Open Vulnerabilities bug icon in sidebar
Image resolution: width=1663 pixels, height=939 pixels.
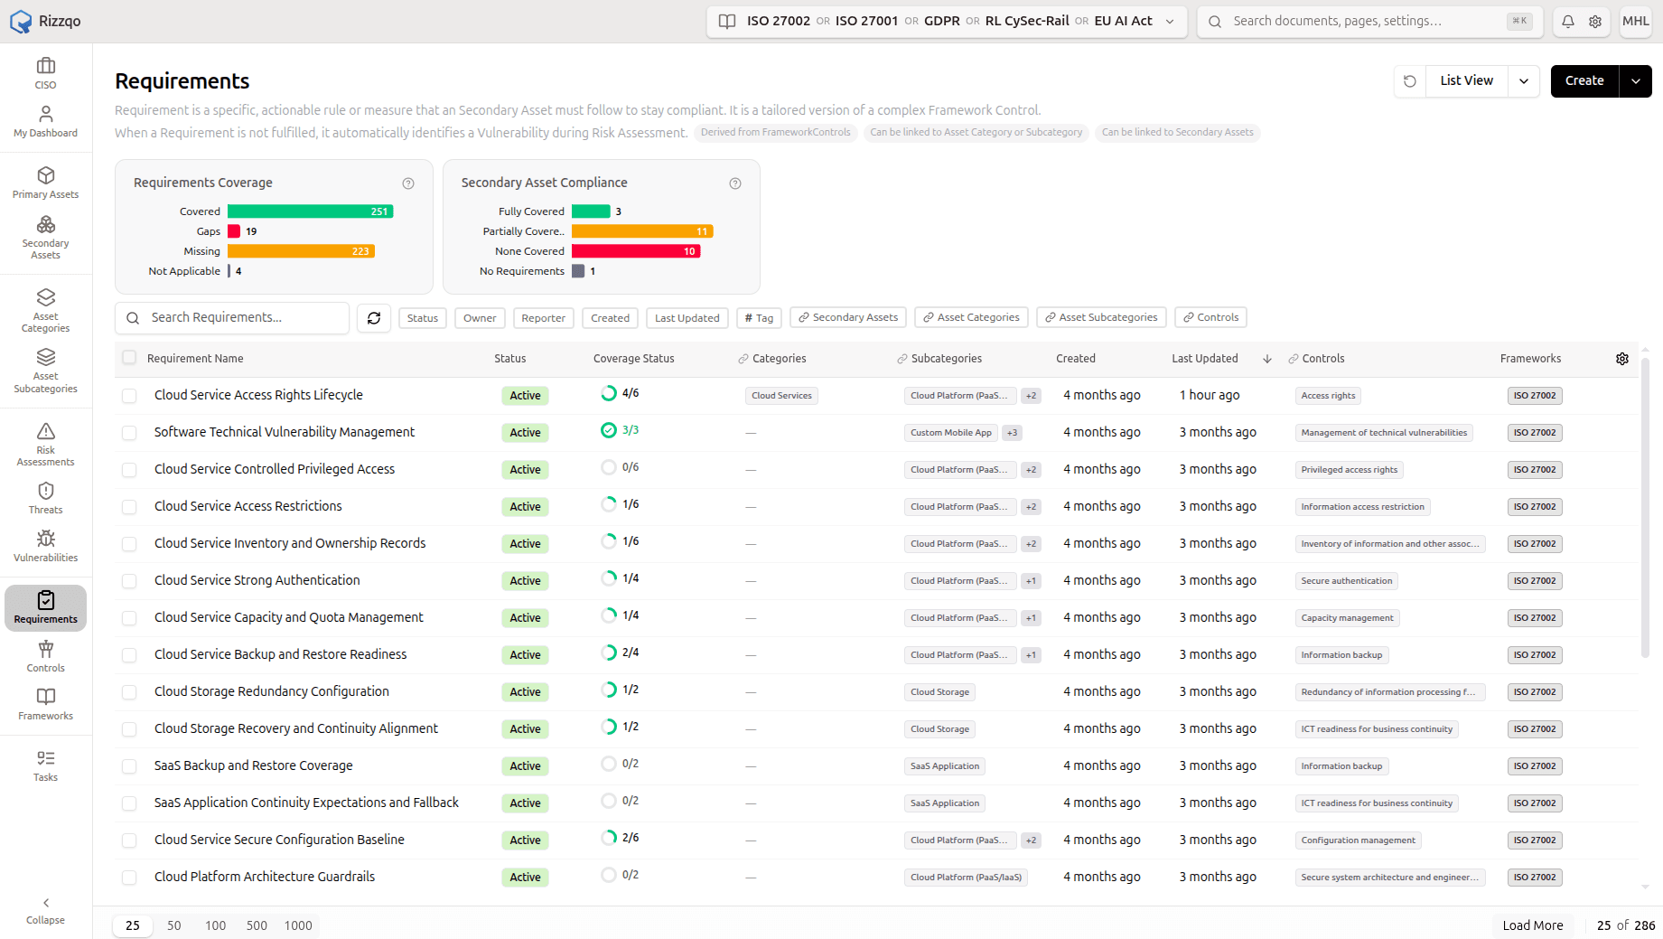point(45,539)
